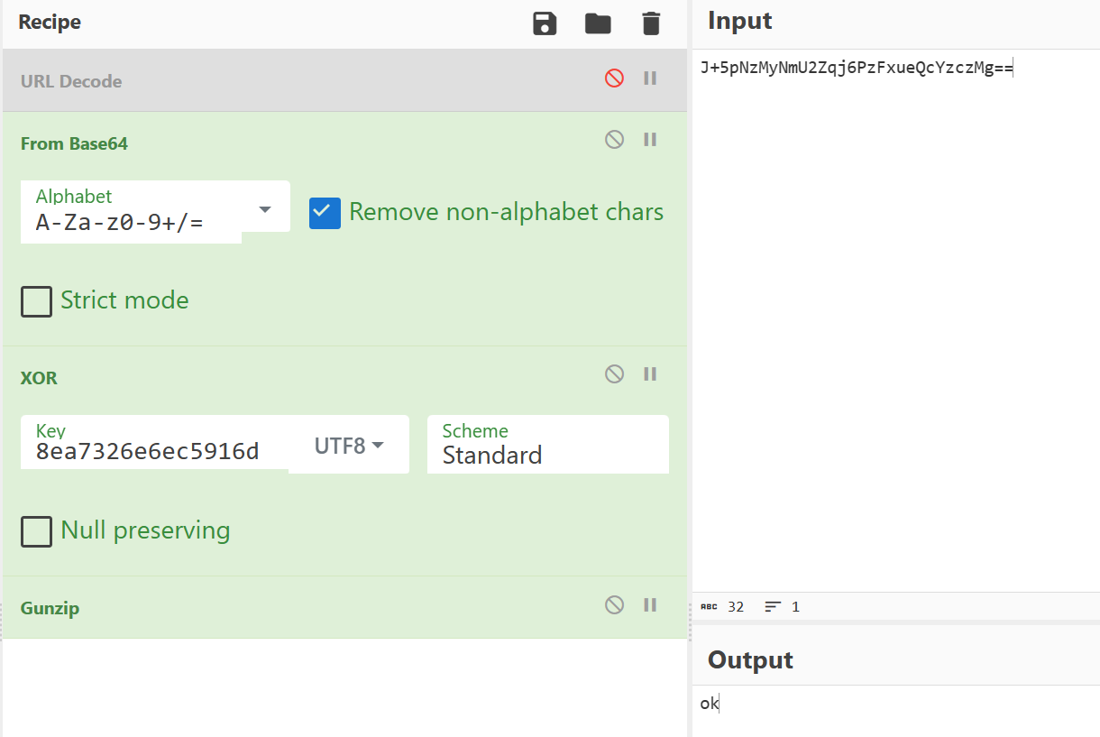Enable Null preserving checkbox
Screen dimensions: 1100x737
[36, 531]
